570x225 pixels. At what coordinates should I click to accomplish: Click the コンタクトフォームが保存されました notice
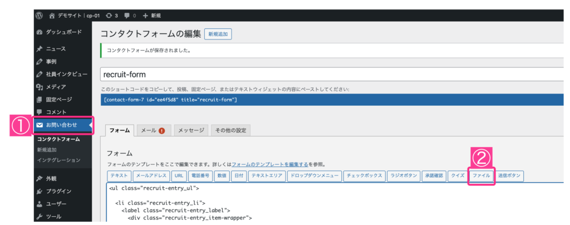[x=332, y=51]
